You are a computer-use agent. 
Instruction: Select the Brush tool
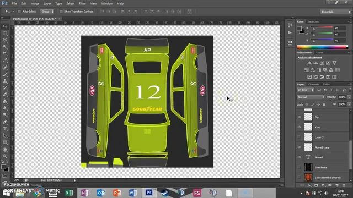(5, 74)
